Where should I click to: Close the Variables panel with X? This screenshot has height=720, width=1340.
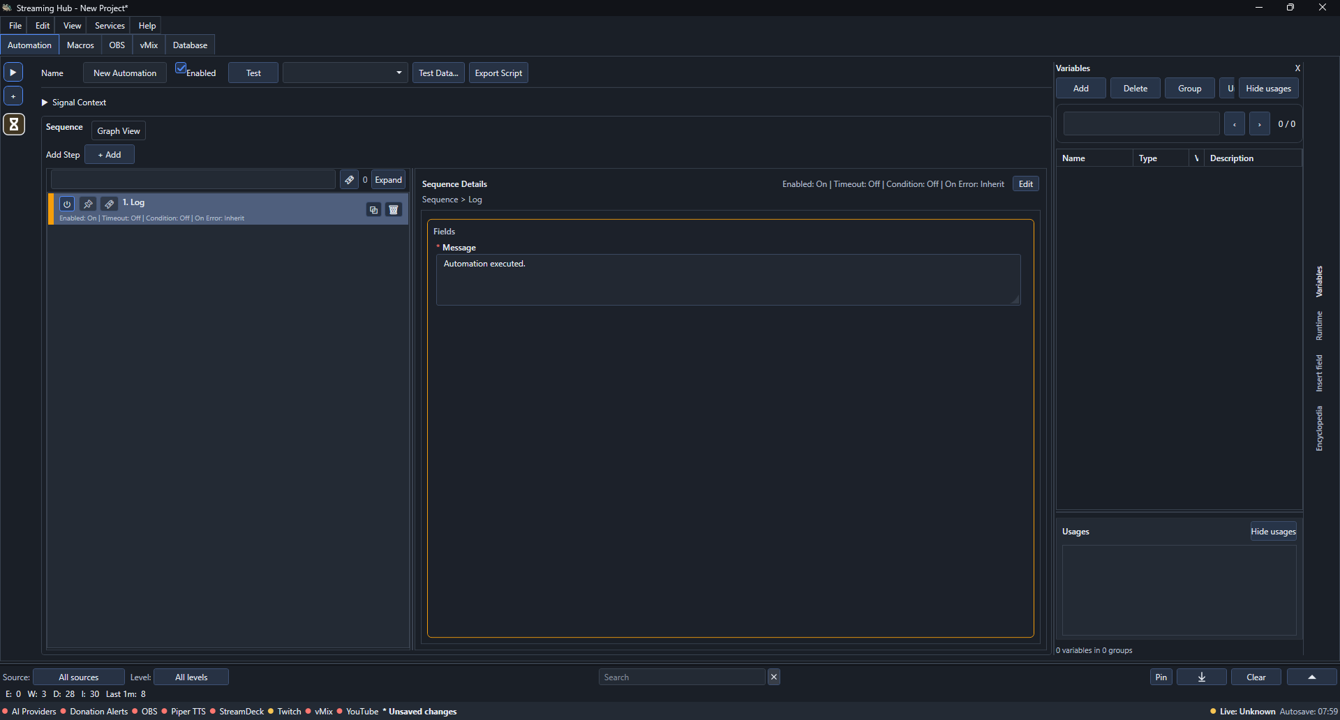tap(1297, 68)
